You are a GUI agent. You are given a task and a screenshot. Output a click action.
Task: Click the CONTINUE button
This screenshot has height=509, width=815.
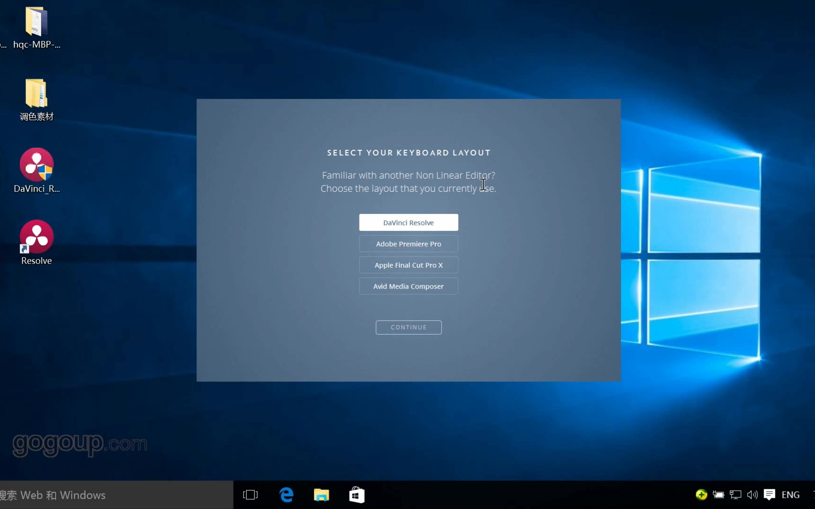tap(408, 327)
